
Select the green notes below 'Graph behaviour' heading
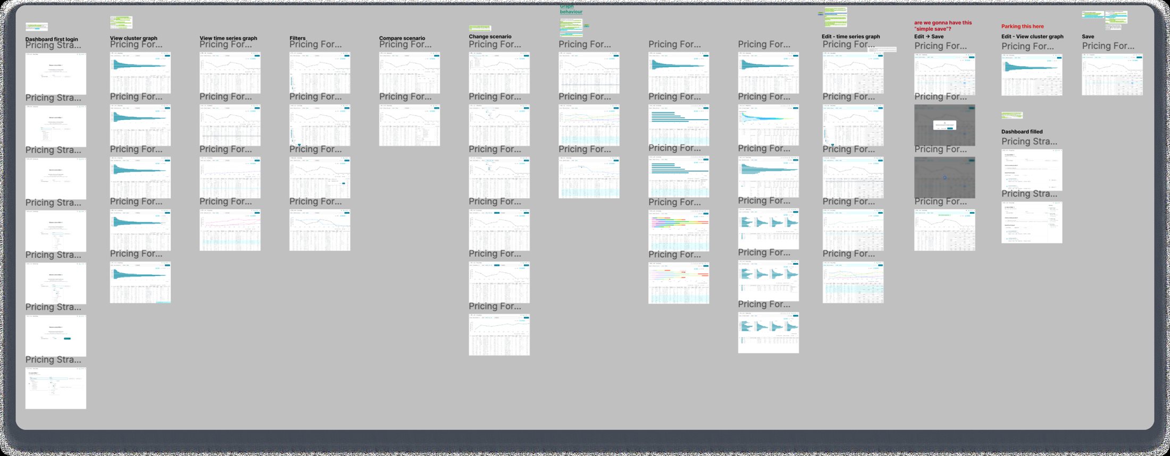(571, 27)
